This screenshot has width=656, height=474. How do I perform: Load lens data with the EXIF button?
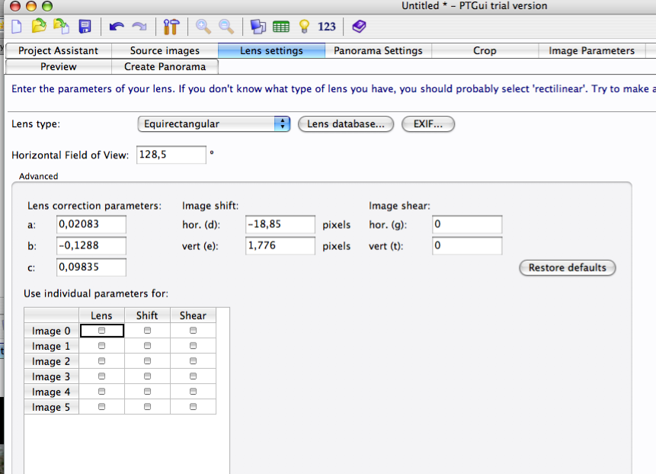point(429,123)
